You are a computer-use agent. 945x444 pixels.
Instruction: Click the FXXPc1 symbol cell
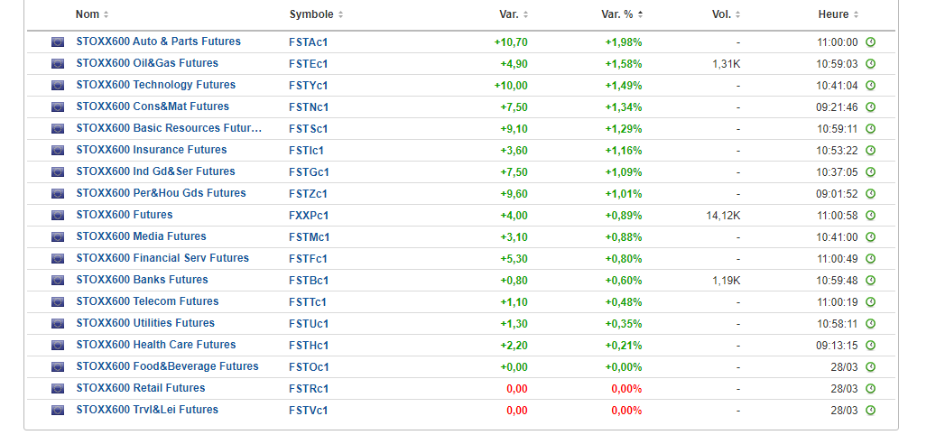pyautogui.click(x=309, y=215)
